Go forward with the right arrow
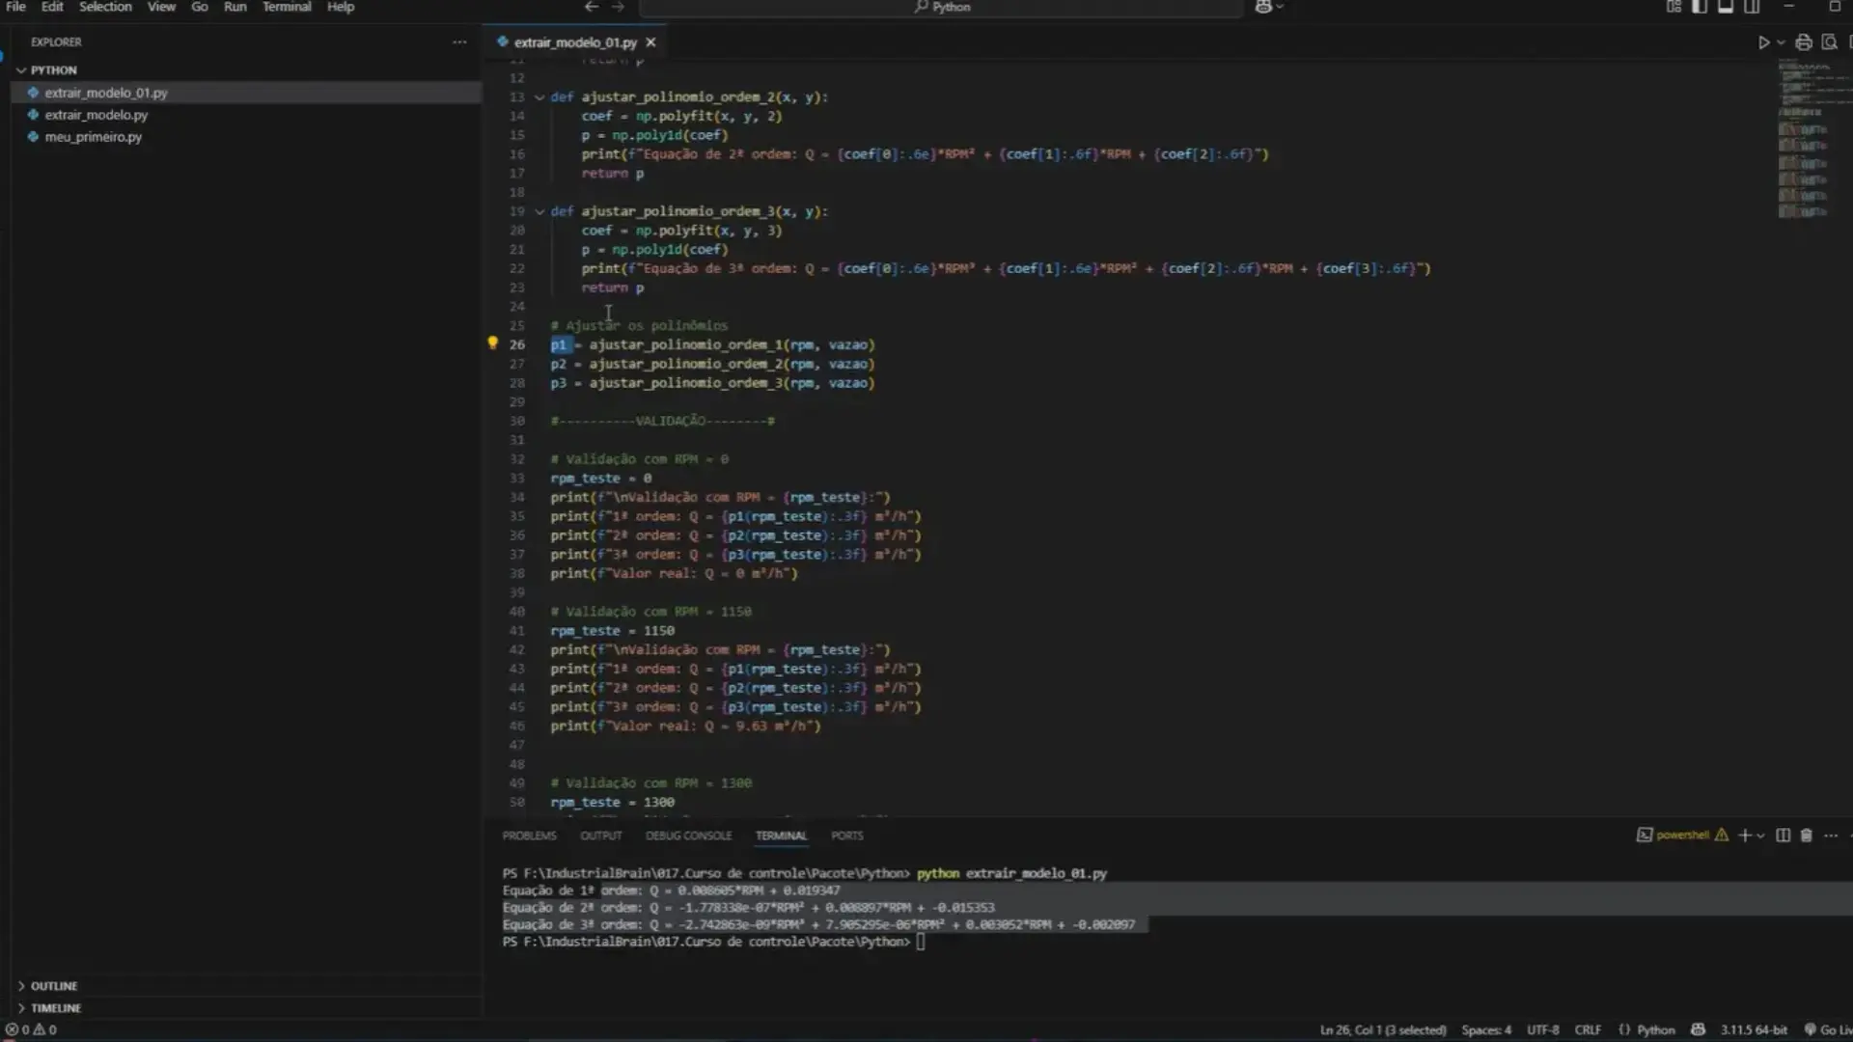 [x=618, y=7]
